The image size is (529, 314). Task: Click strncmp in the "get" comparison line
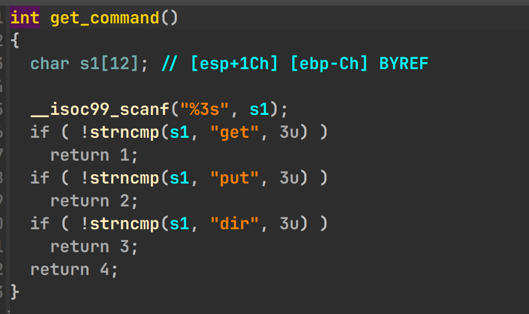(x=125, y=133)
